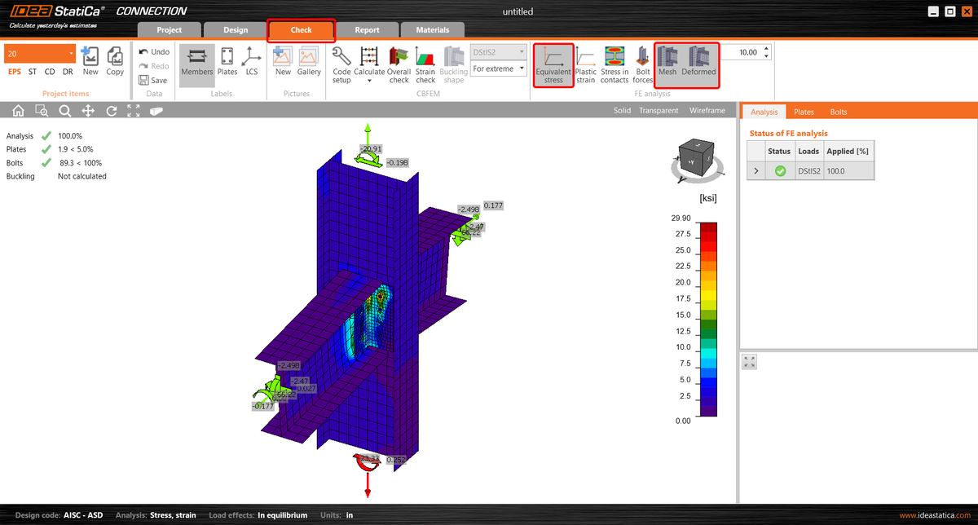The image size is (978, 525).
Task: Run the Calculate command
Action: 369,65
